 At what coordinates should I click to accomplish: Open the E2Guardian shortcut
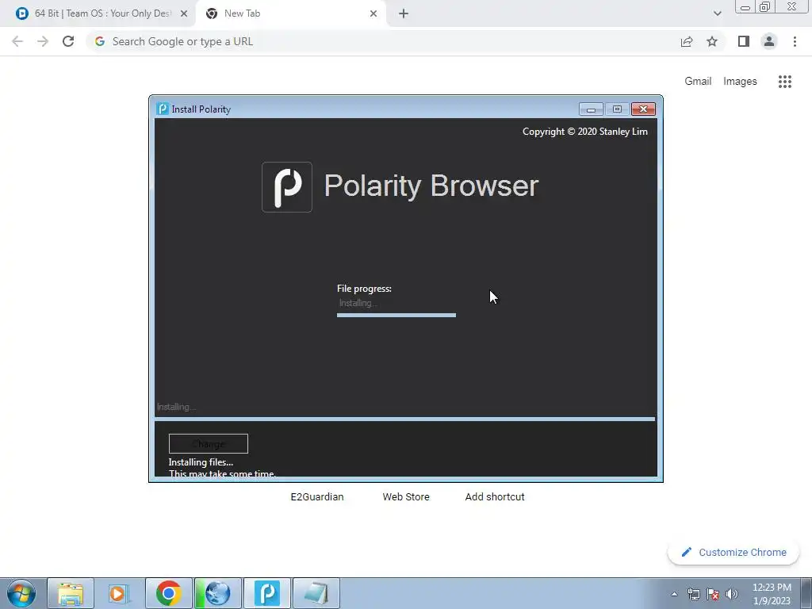tap(317, 496)
